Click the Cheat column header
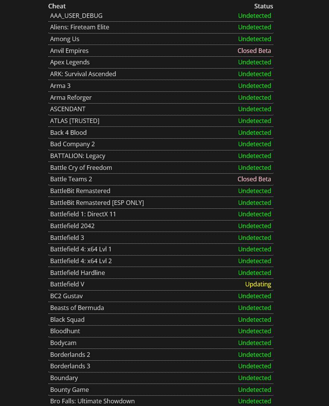Image resolution: width=329 pixels, height=406 pixels. [57, 6]
